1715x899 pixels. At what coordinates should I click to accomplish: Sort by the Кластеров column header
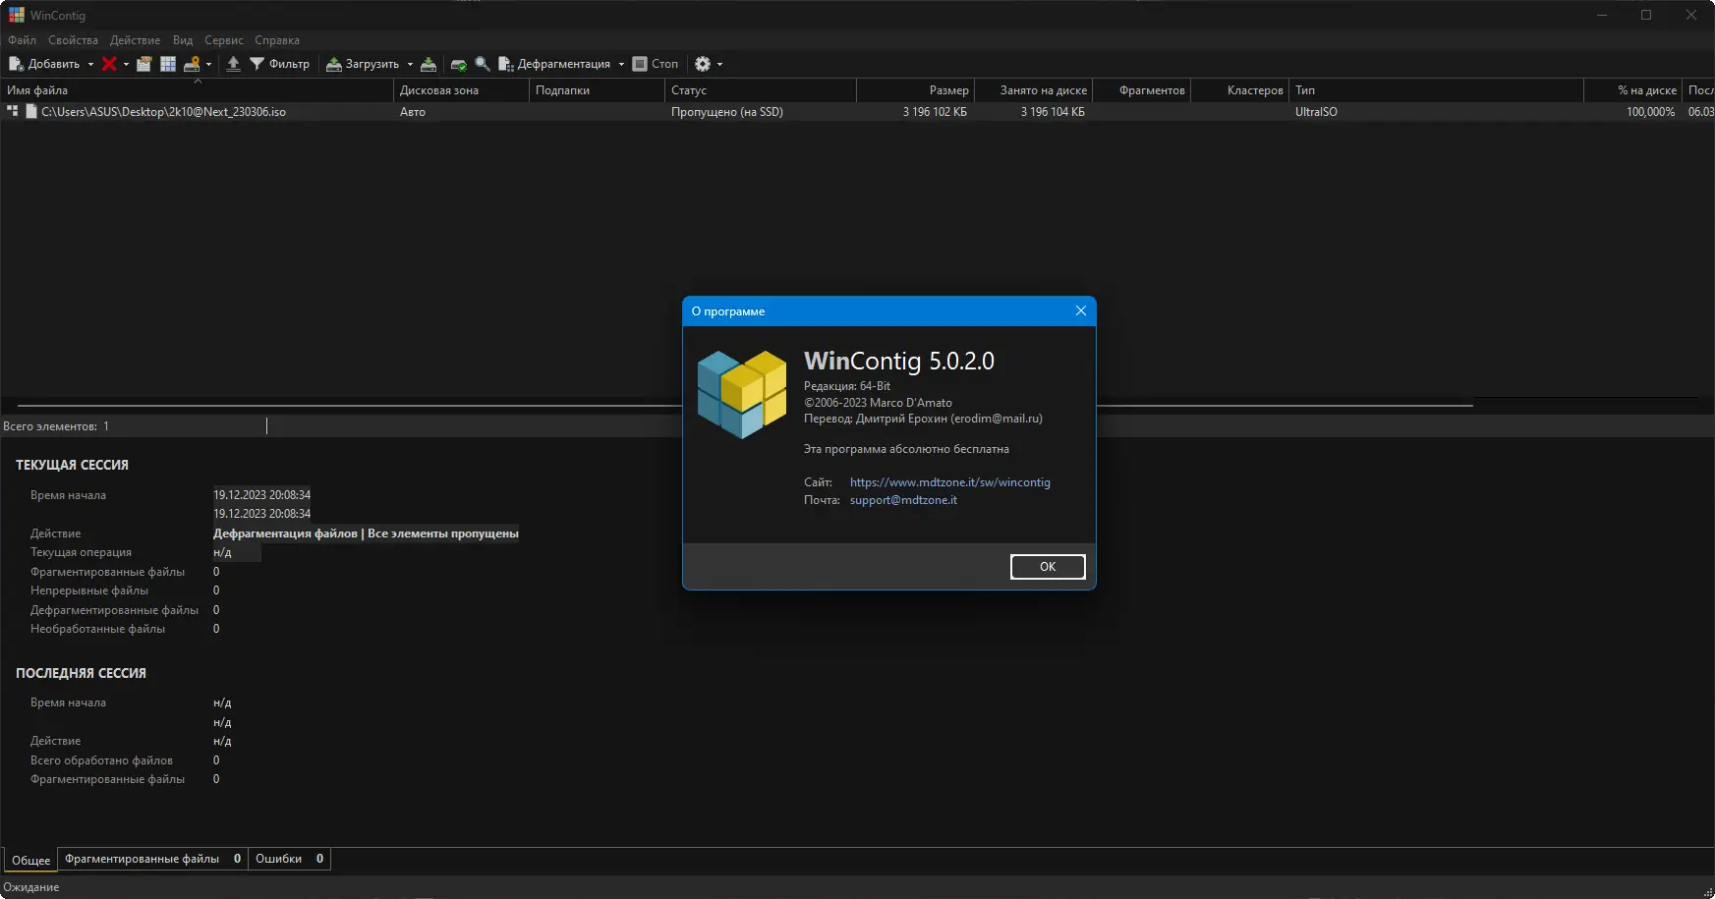(x=1239, y=90)
